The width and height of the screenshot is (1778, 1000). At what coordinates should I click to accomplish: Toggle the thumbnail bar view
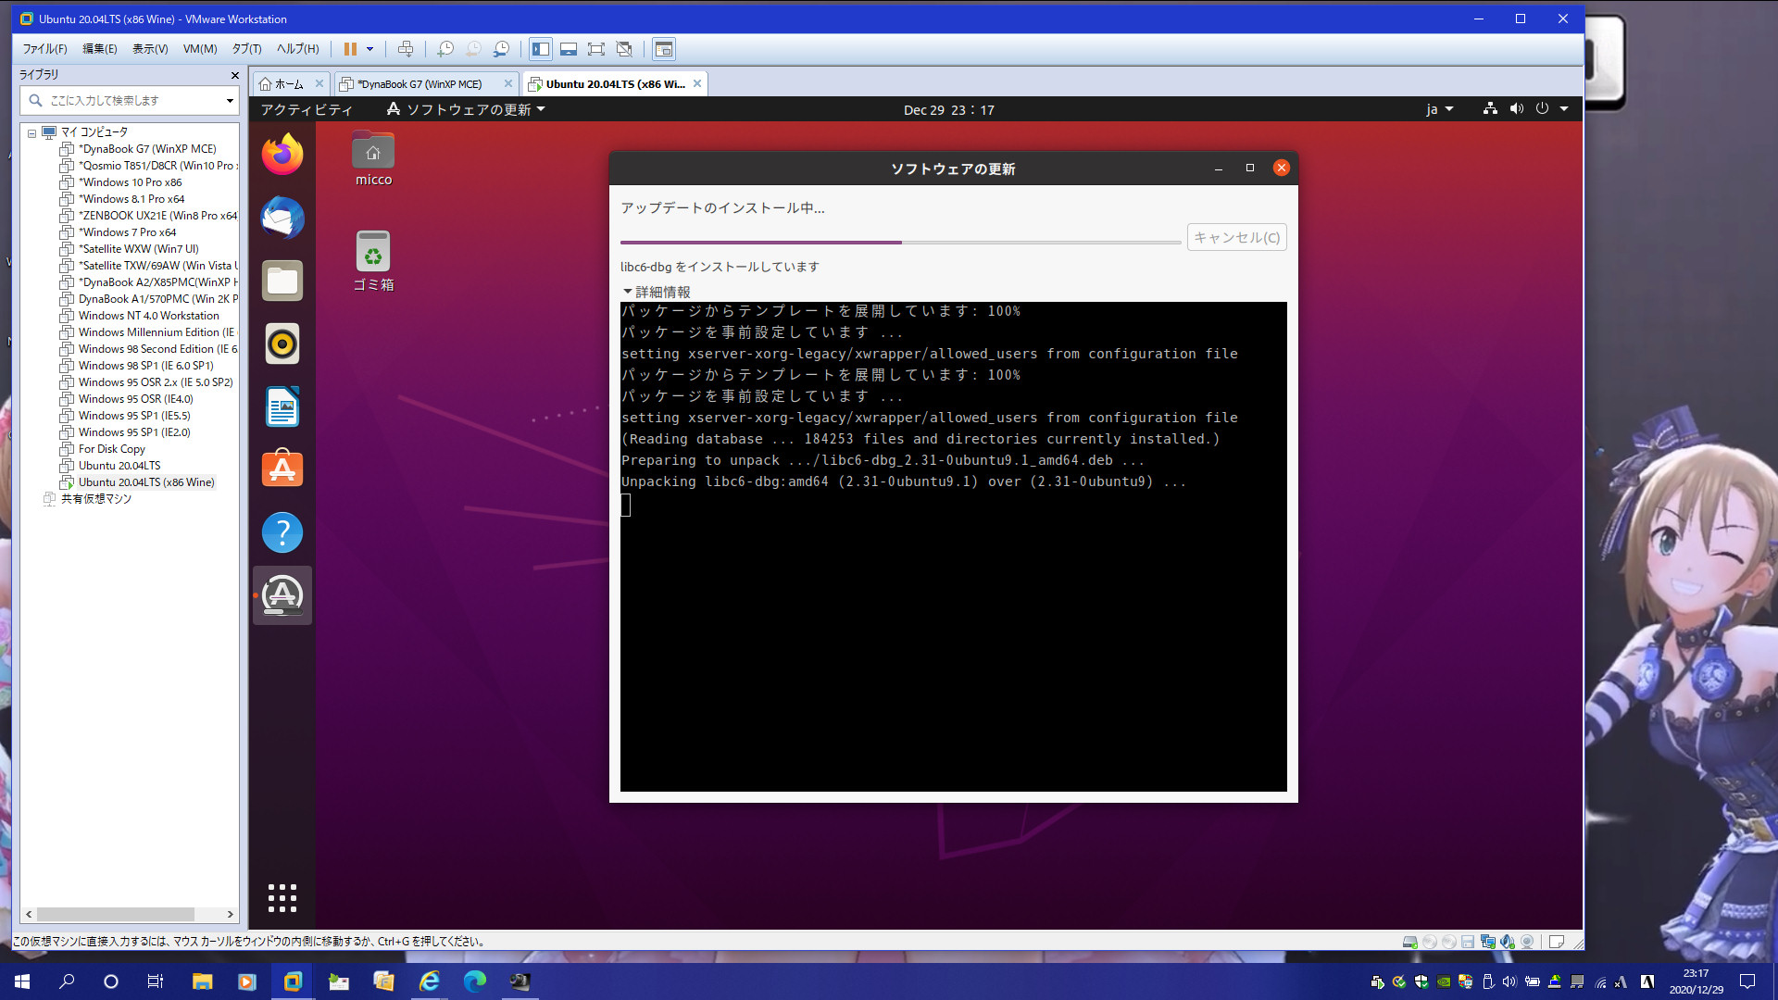[x=569, y=49]
